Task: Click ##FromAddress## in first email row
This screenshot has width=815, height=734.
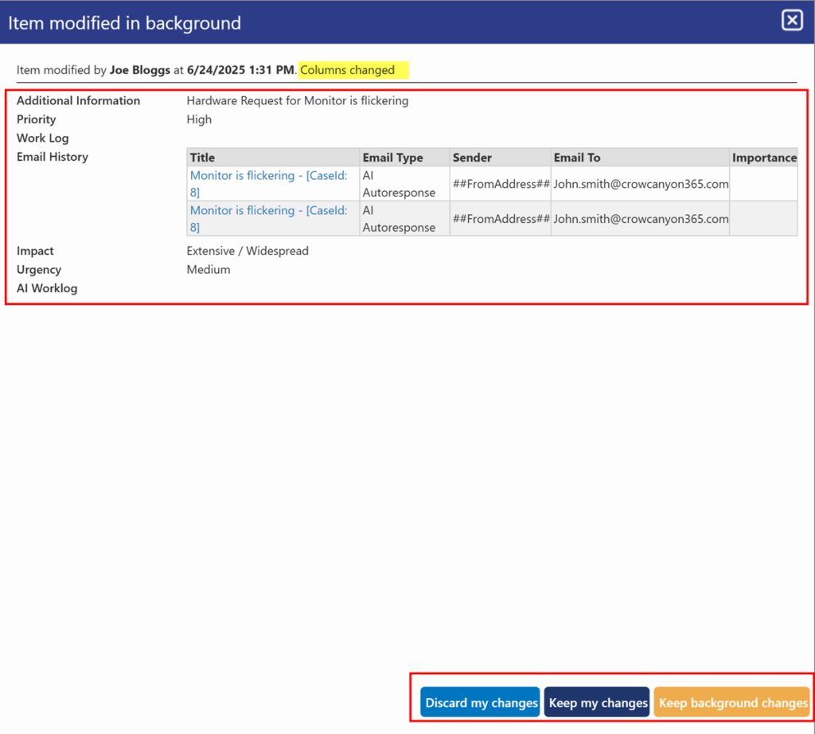Action: point(501,183)
